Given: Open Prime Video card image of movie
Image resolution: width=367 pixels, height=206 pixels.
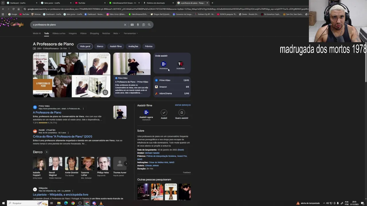Looking at the screenshot, I should pos(132,64).
